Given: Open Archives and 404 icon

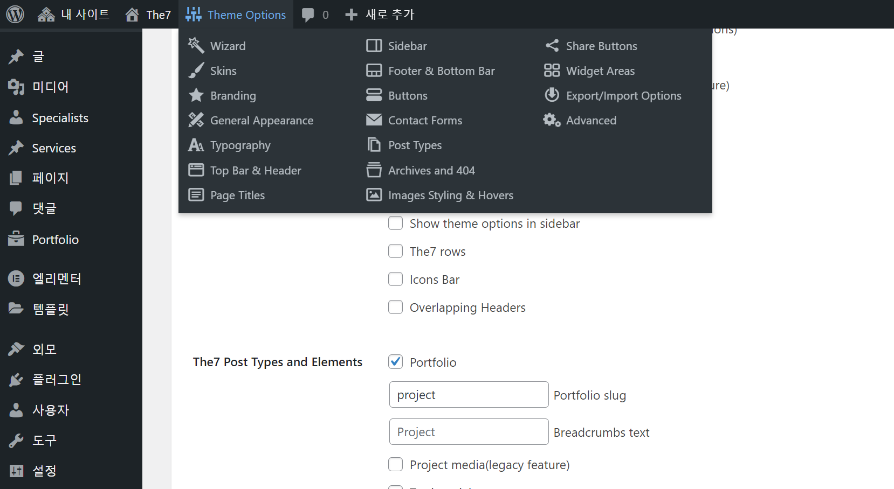Looking at the screenshot, I should [x=374, y=170].
